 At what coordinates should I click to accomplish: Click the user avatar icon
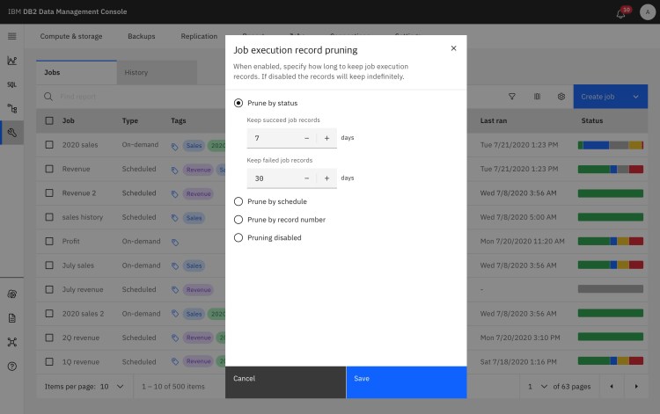pyautogui.click(x=647, y=12)
